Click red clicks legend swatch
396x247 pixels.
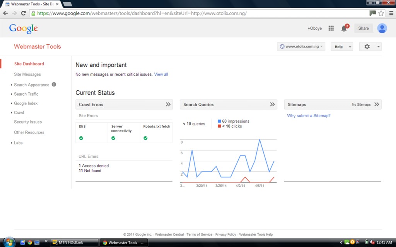(220, 126)
